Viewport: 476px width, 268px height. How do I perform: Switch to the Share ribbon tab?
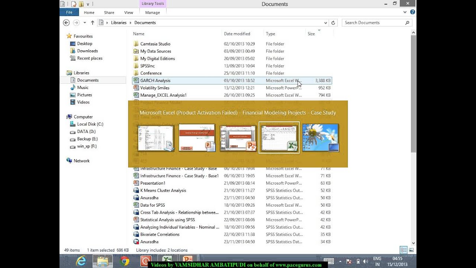[109, 12]
